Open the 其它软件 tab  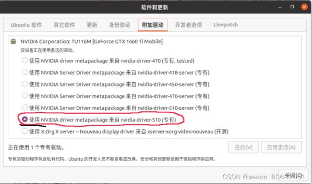pos(64,25)
